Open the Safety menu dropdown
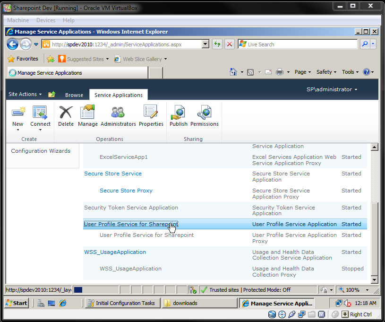This screenshot has height=322, width=385. click(326, 72)
